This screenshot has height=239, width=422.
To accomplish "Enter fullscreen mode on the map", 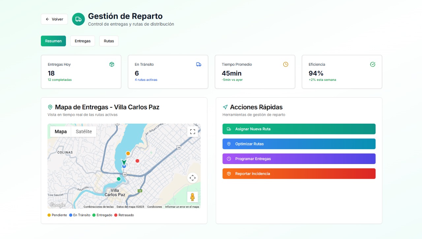I will 193,131.
